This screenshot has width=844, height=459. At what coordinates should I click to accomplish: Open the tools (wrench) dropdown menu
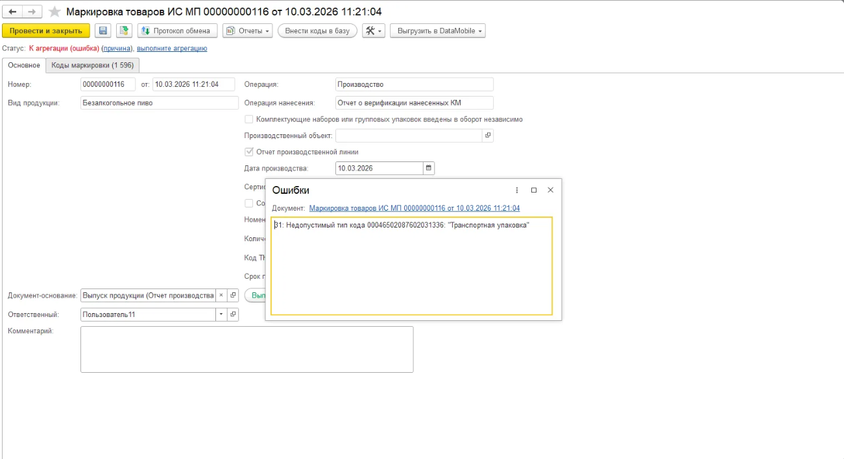point(373,31)
